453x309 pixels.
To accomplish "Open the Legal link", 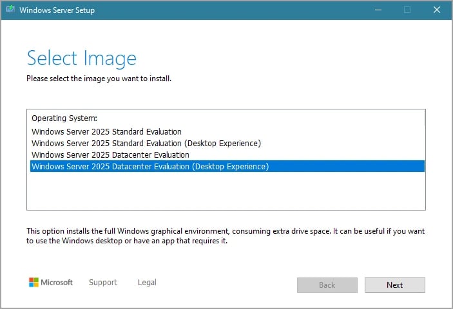I will 147,283.
